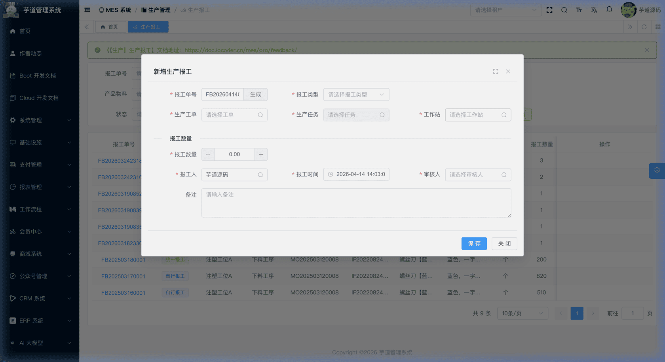This screenshot has height=362, width=665.
Task: Generate a report number with the 生成 button
Action: click(255, 94)
